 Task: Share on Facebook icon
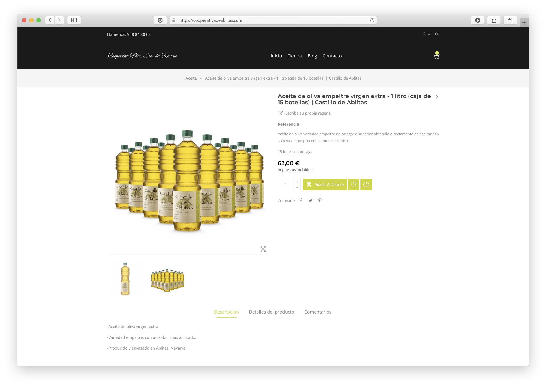(301, 201)
